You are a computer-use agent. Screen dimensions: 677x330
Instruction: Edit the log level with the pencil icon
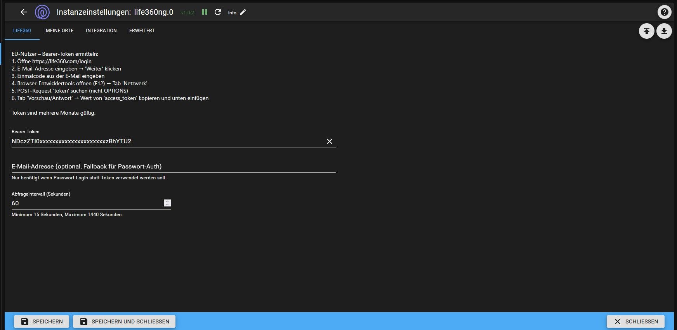pyautogui.click(x=243, y=12)
